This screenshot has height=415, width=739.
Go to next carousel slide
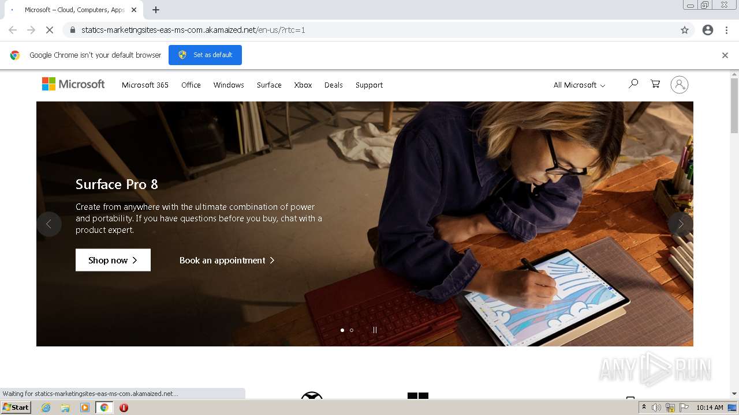tap(680, 224)
